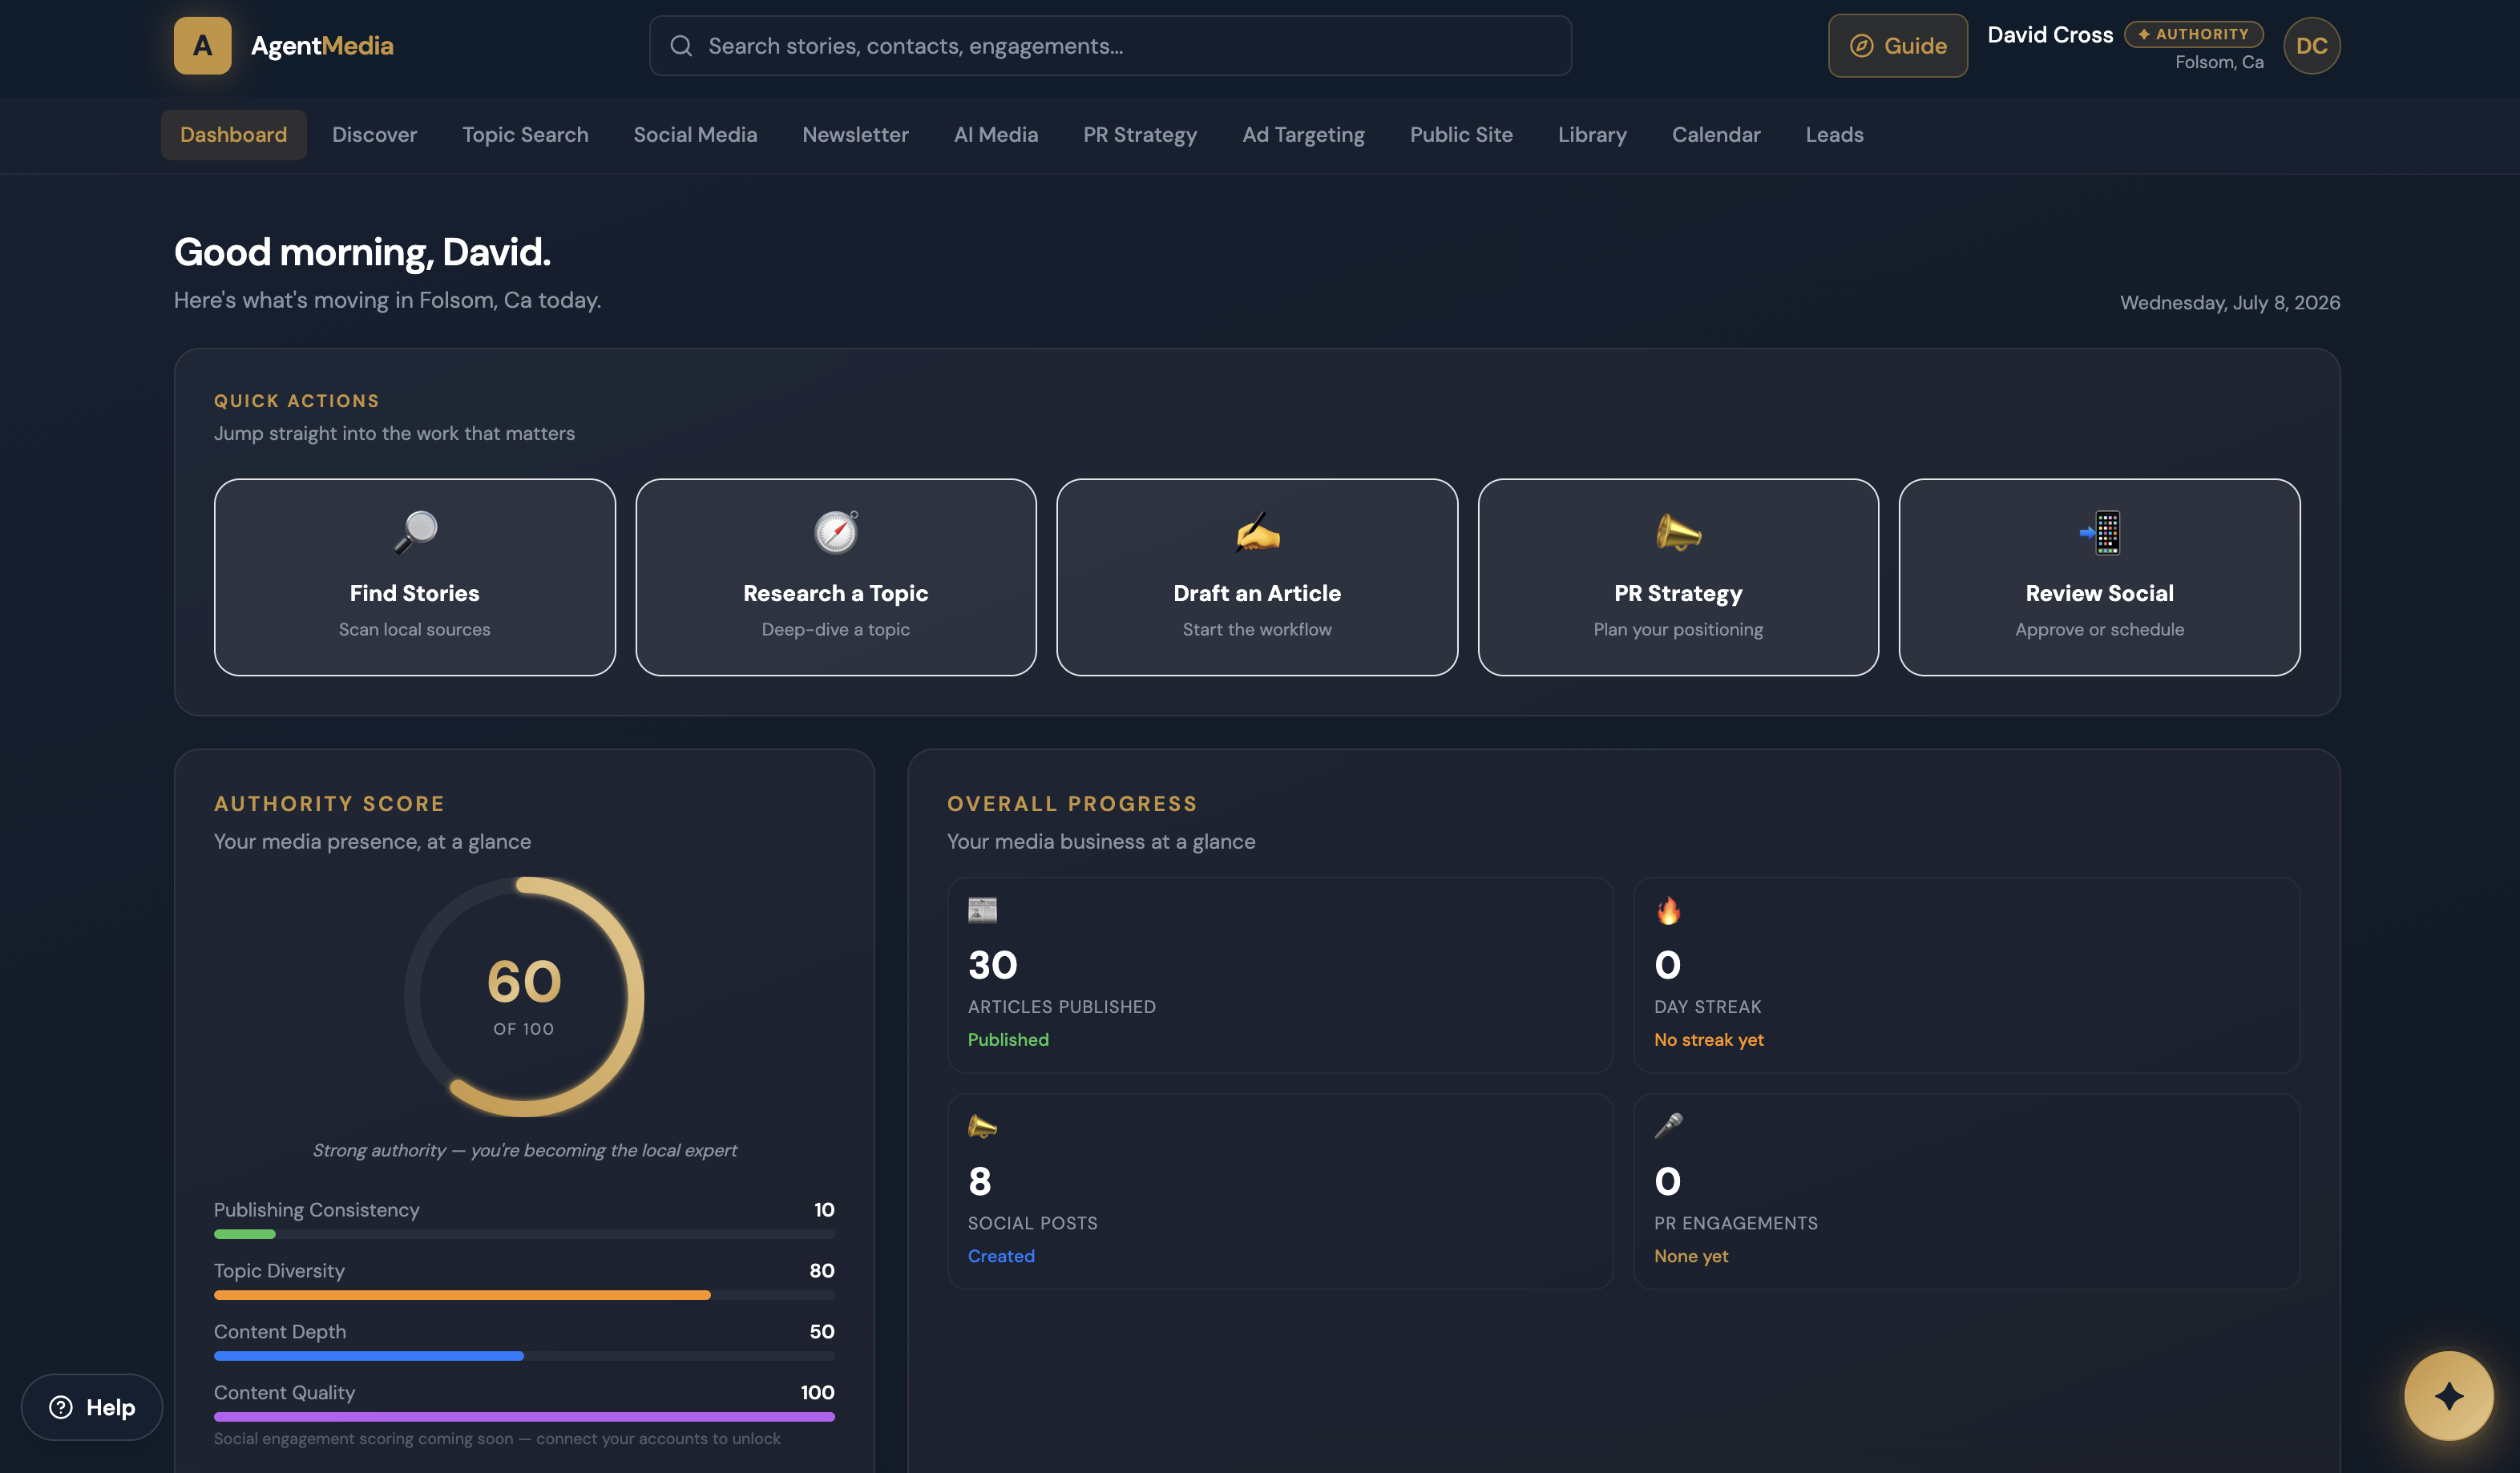Click the "Wednesday, July 8, 2026" date text
Viewport: 2520px width, 1473px height.
click(x=2230, y=302)
